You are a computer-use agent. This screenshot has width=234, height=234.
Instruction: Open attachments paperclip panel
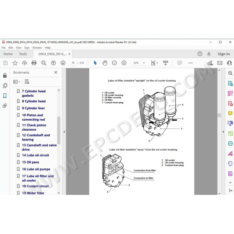[5, 106]
